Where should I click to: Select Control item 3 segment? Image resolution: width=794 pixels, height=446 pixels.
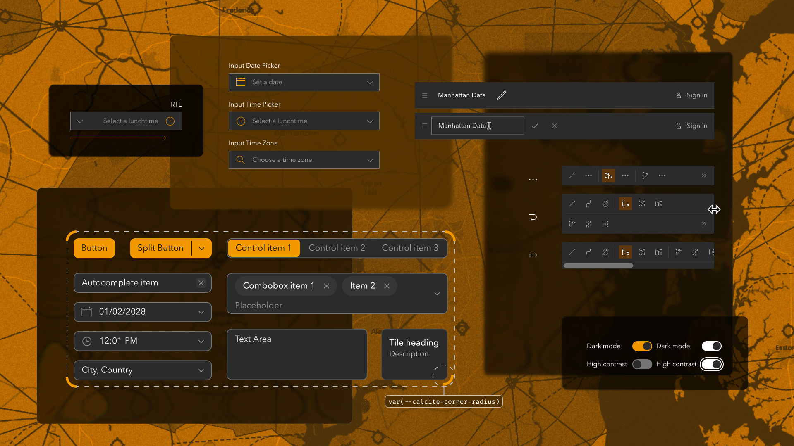pyautogui.click(x=410, y=248)
